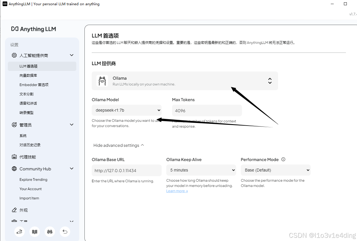Collapse the AI providers section chevron
357x241 pixels.
(x=72, y=55)
